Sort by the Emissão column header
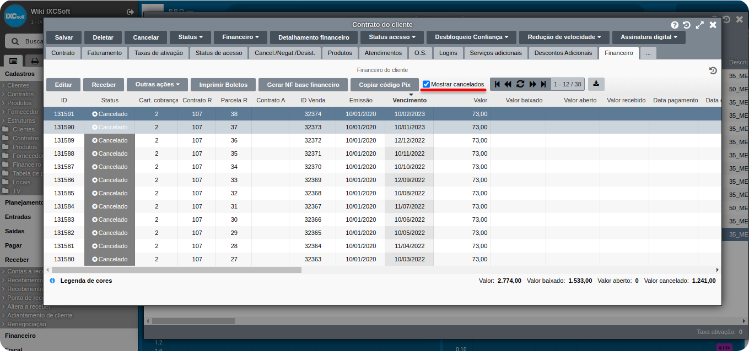 [x=361, y=100]
